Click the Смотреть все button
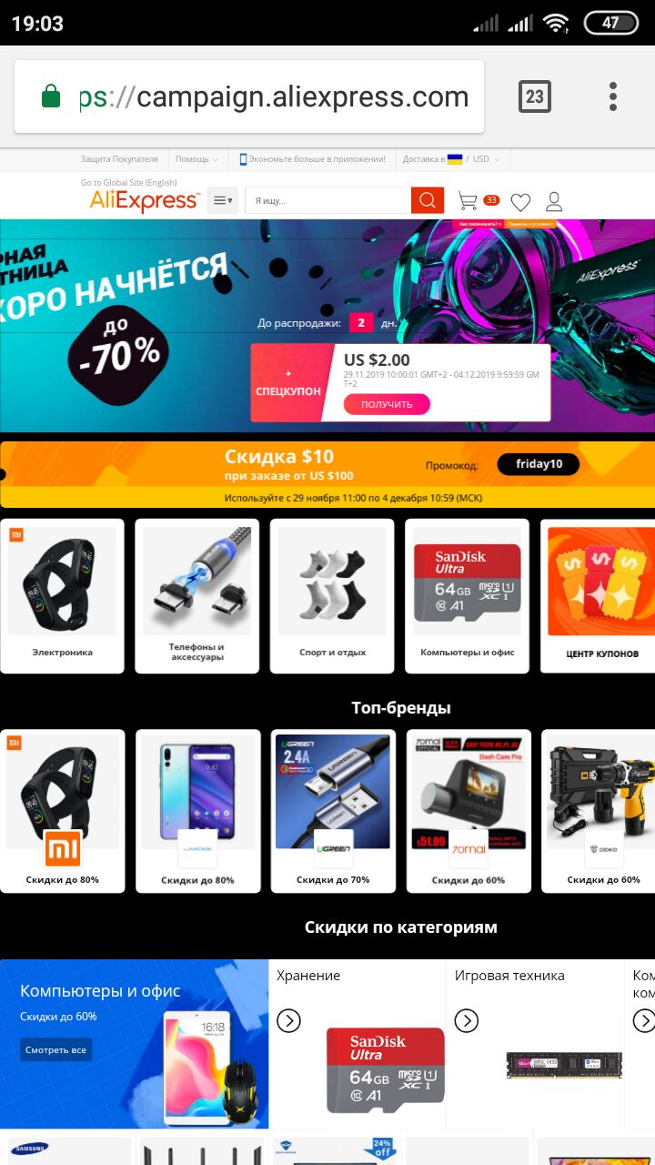 [x=56, y=1049]
